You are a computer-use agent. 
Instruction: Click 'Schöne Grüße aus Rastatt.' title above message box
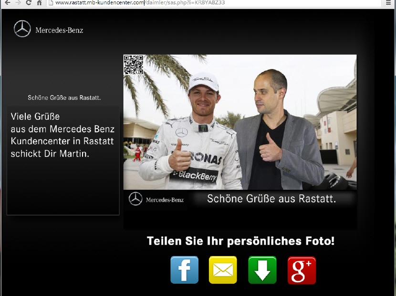[64, 98]
